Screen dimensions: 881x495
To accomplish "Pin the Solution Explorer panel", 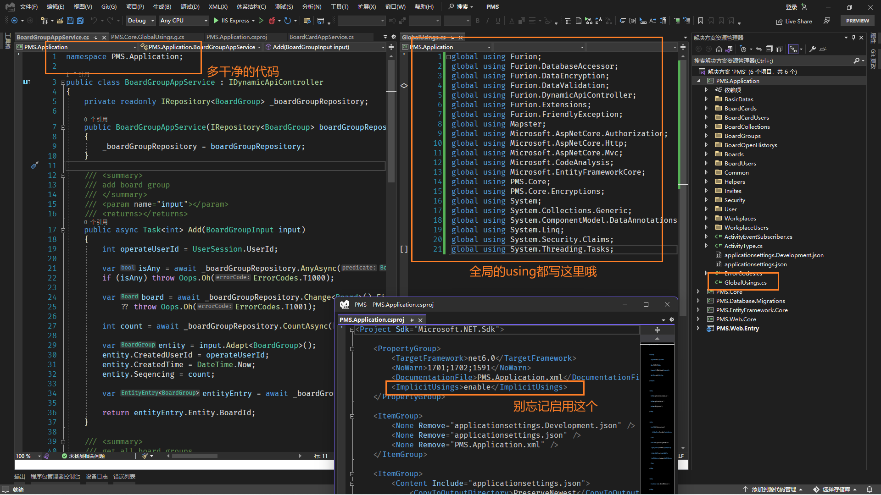I will [x=853, y=38].
